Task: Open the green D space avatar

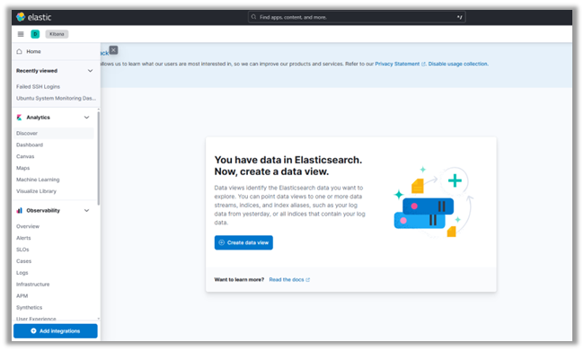Action: [x=35, y=34]
